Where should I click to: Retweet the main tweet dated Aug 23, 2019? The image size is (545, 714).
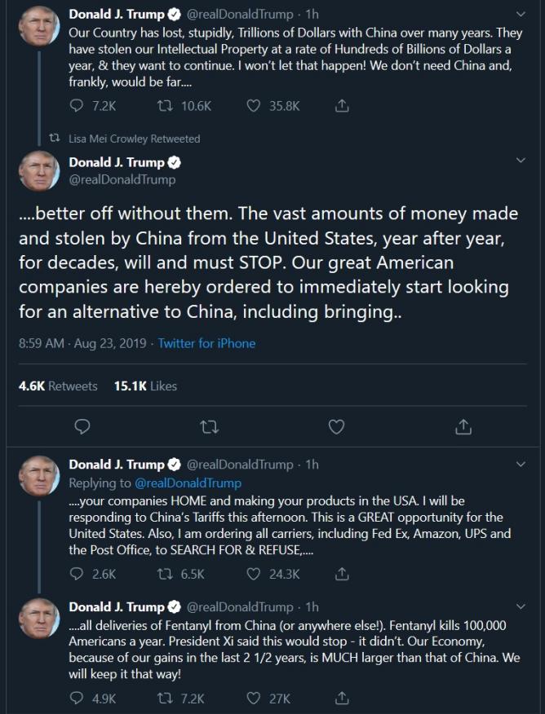coord(209,425)
